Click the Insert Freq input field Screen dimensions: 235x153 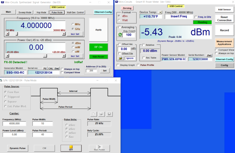pos(179,16)
